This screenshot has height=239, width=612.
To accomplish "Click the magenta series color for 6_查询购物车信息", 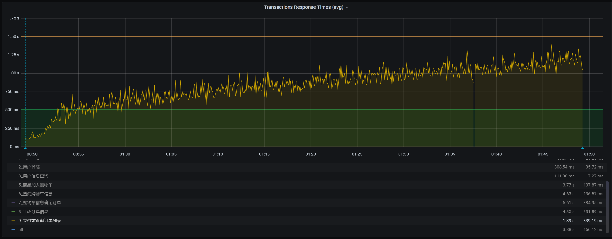I will point(13,194).
